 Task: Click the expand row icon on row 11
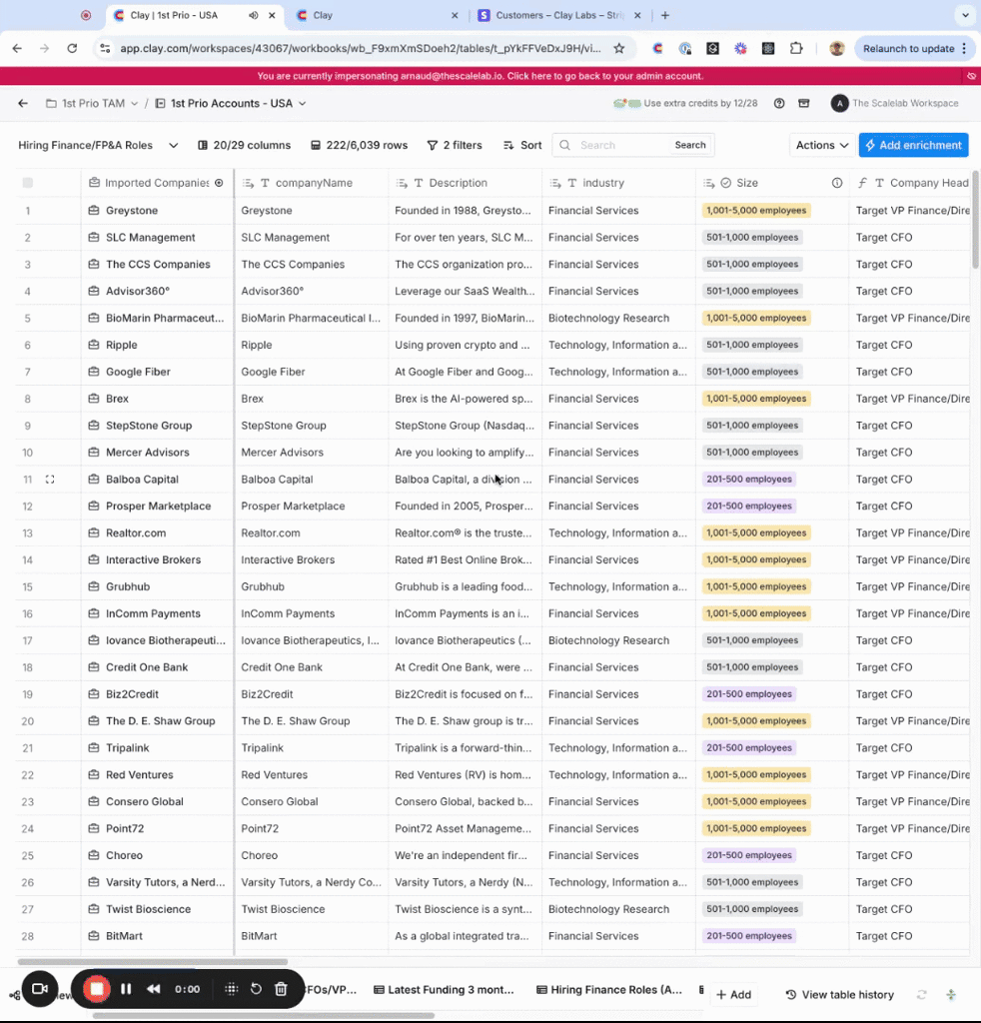(50, 480)
